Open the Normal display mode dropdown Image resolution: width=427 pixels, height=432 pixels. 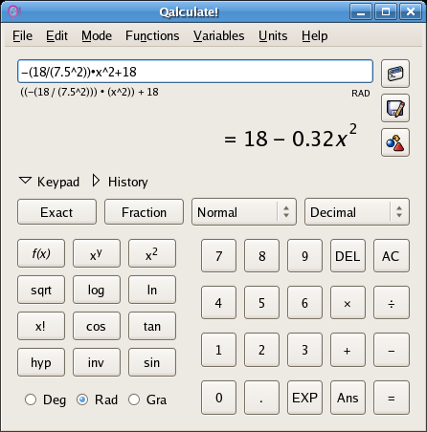(x=244, y=212)
